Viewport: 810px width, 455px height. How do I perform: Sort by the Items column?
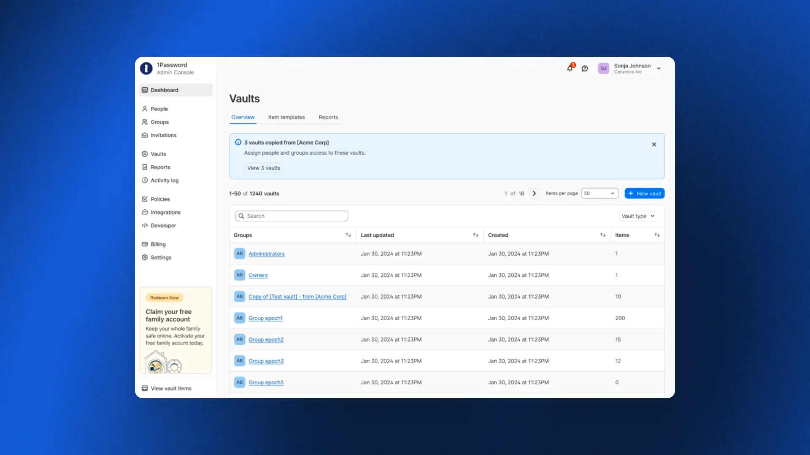[657, 235]
